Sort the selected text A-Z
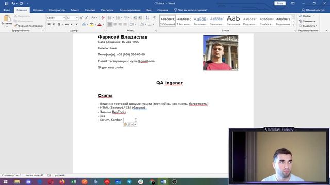Image resolution: width=330 pixels, height=185 pixels. click(147, 18)
